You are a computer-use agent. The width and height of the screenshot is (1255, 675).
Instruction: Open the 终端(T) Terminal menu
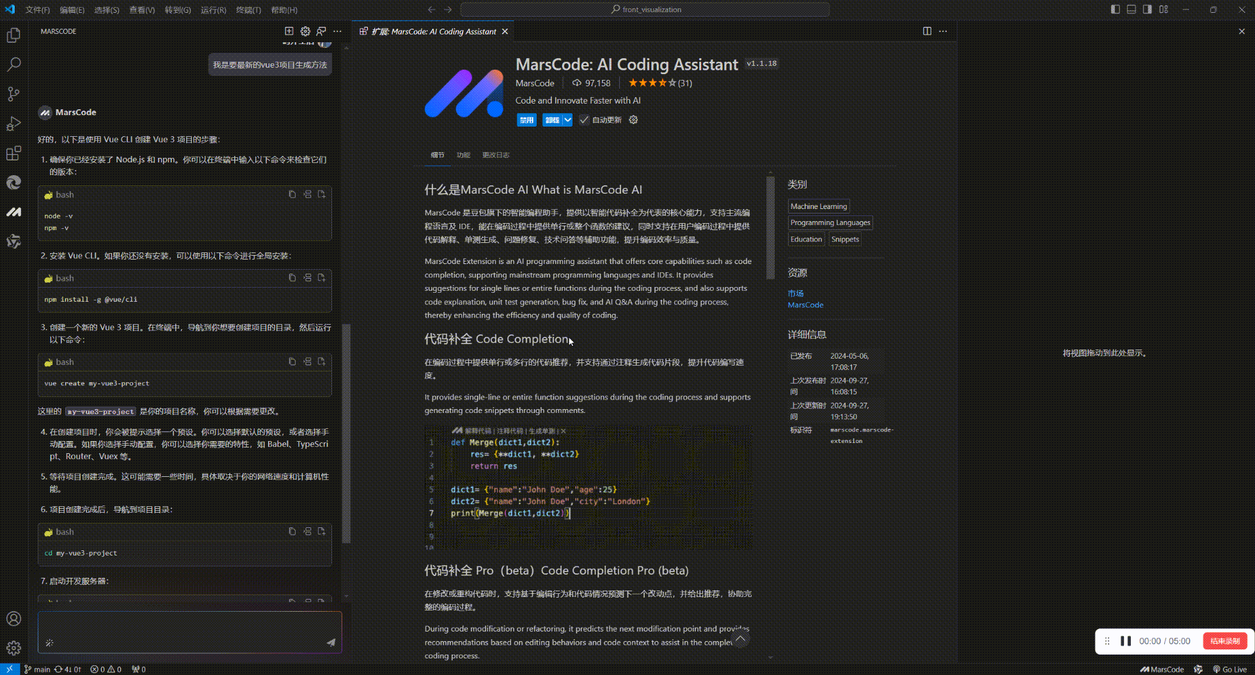point(248,10)
